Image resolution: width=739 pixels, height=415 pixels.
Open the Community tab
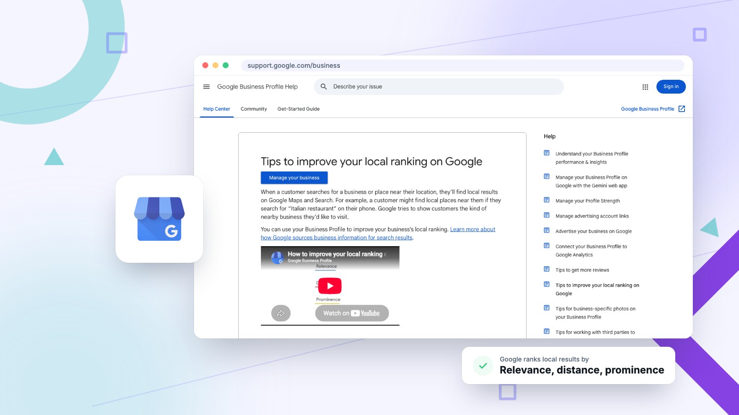coord(254,109)
